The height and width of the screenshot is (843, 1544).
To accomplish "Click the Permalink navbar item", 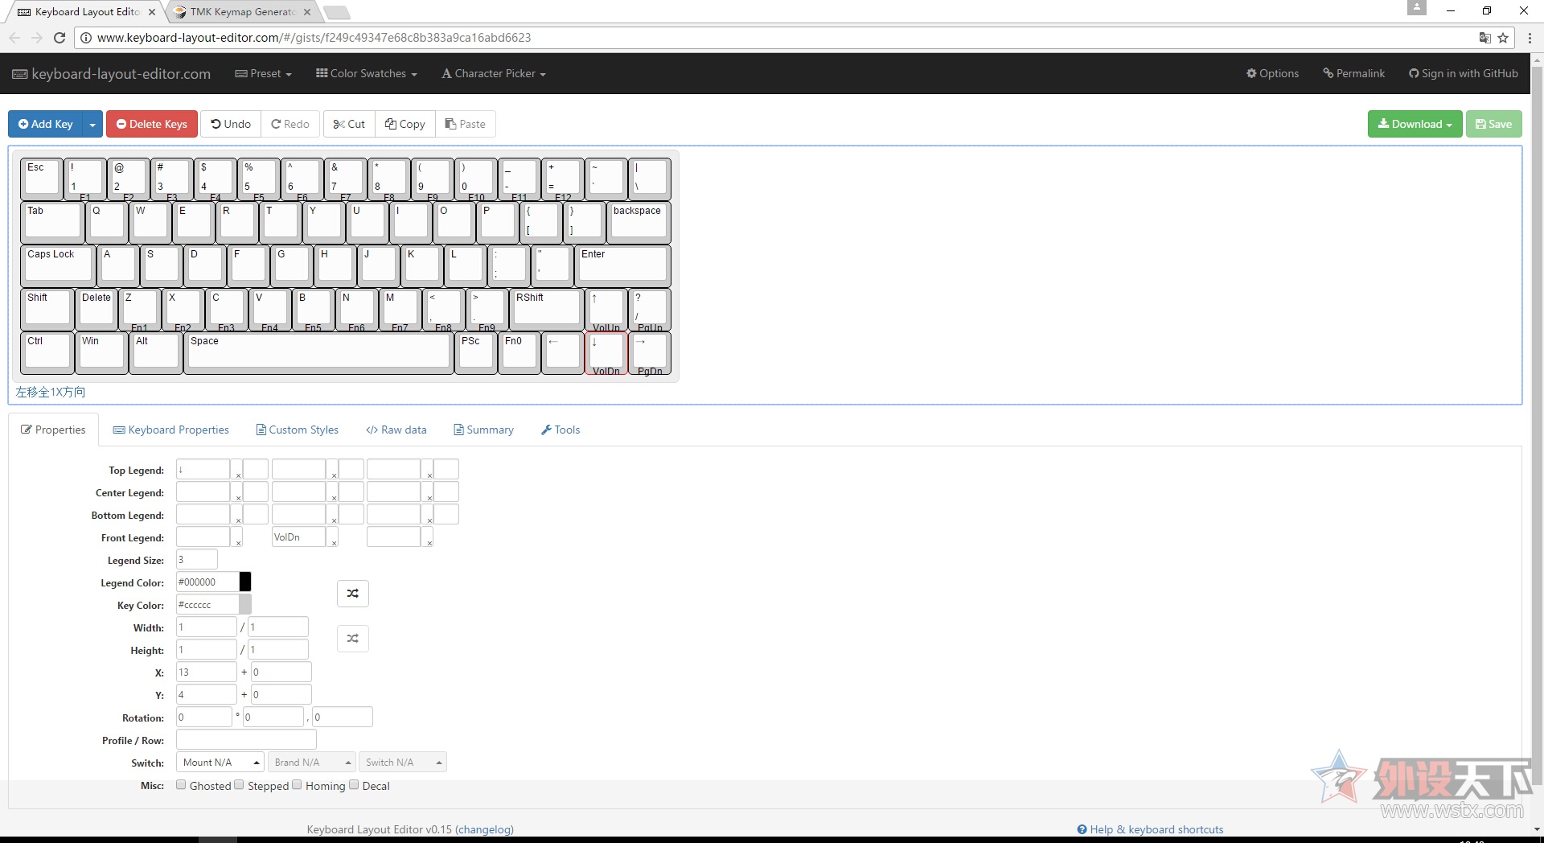I will (x=1354, y=74).
